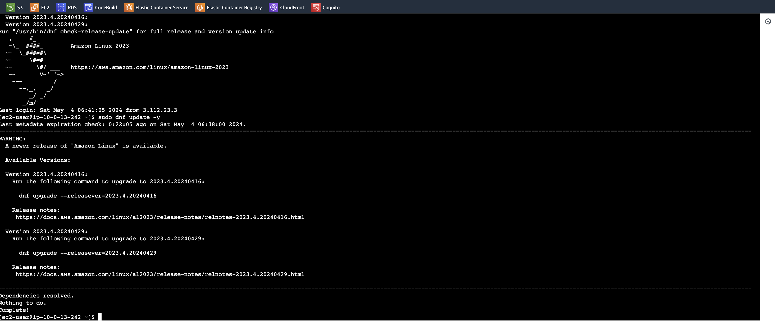
Task: Select the CloudFront bookmark label text
Action: [292, 7]
